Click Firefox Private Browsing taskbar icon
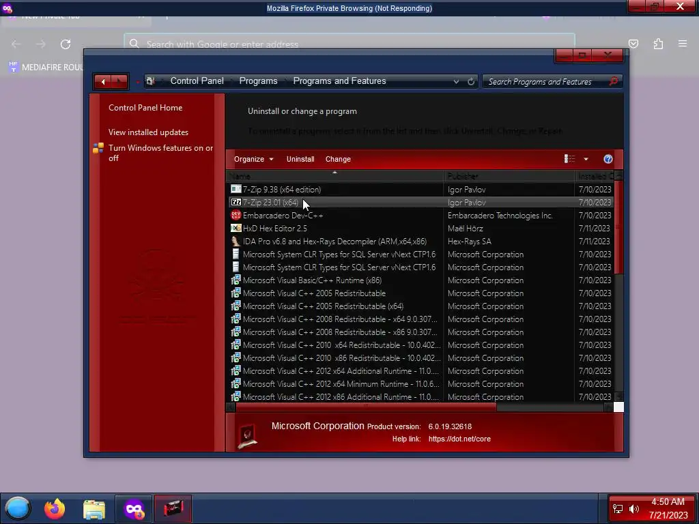699x524 pixels. click(134, 508)
